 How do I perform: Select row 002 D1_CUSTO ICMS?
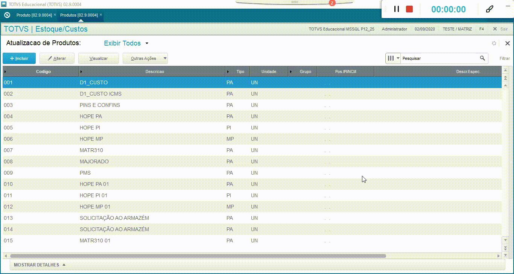[252, 94]
